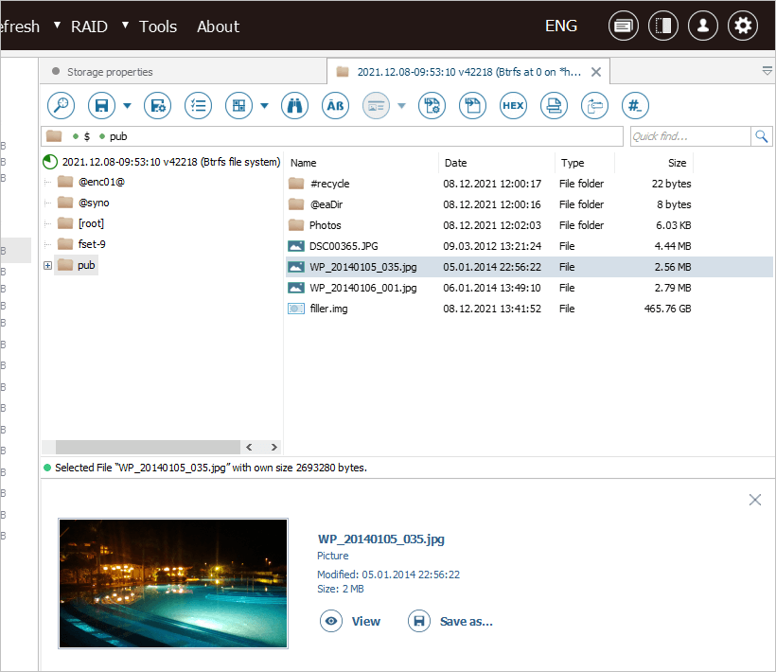Open dropdown arrow beside the save disk icon
This screenshot has width=776, height=672.
point(128,106)
